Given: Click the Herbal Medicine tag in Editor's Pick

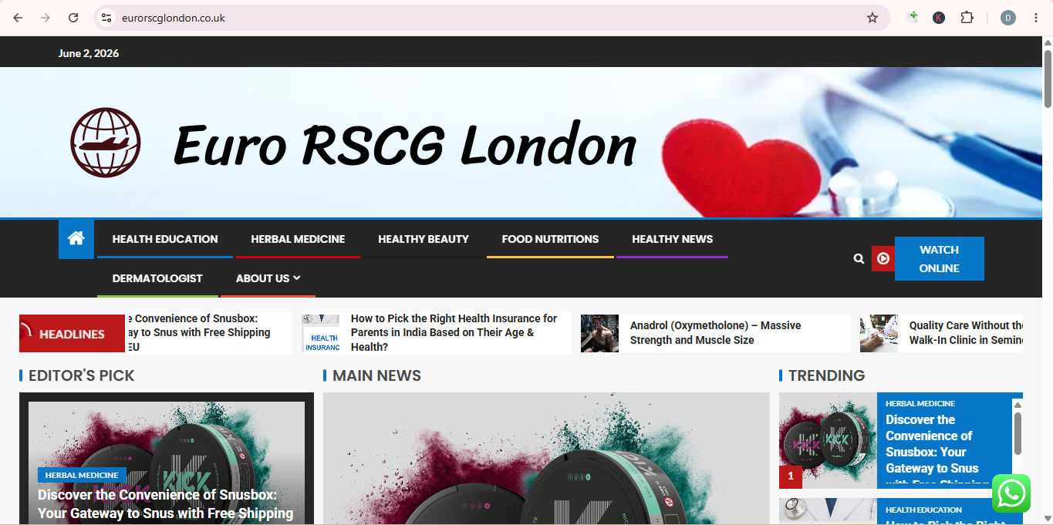Looking at the screenshot, I should tap(82, 475).
